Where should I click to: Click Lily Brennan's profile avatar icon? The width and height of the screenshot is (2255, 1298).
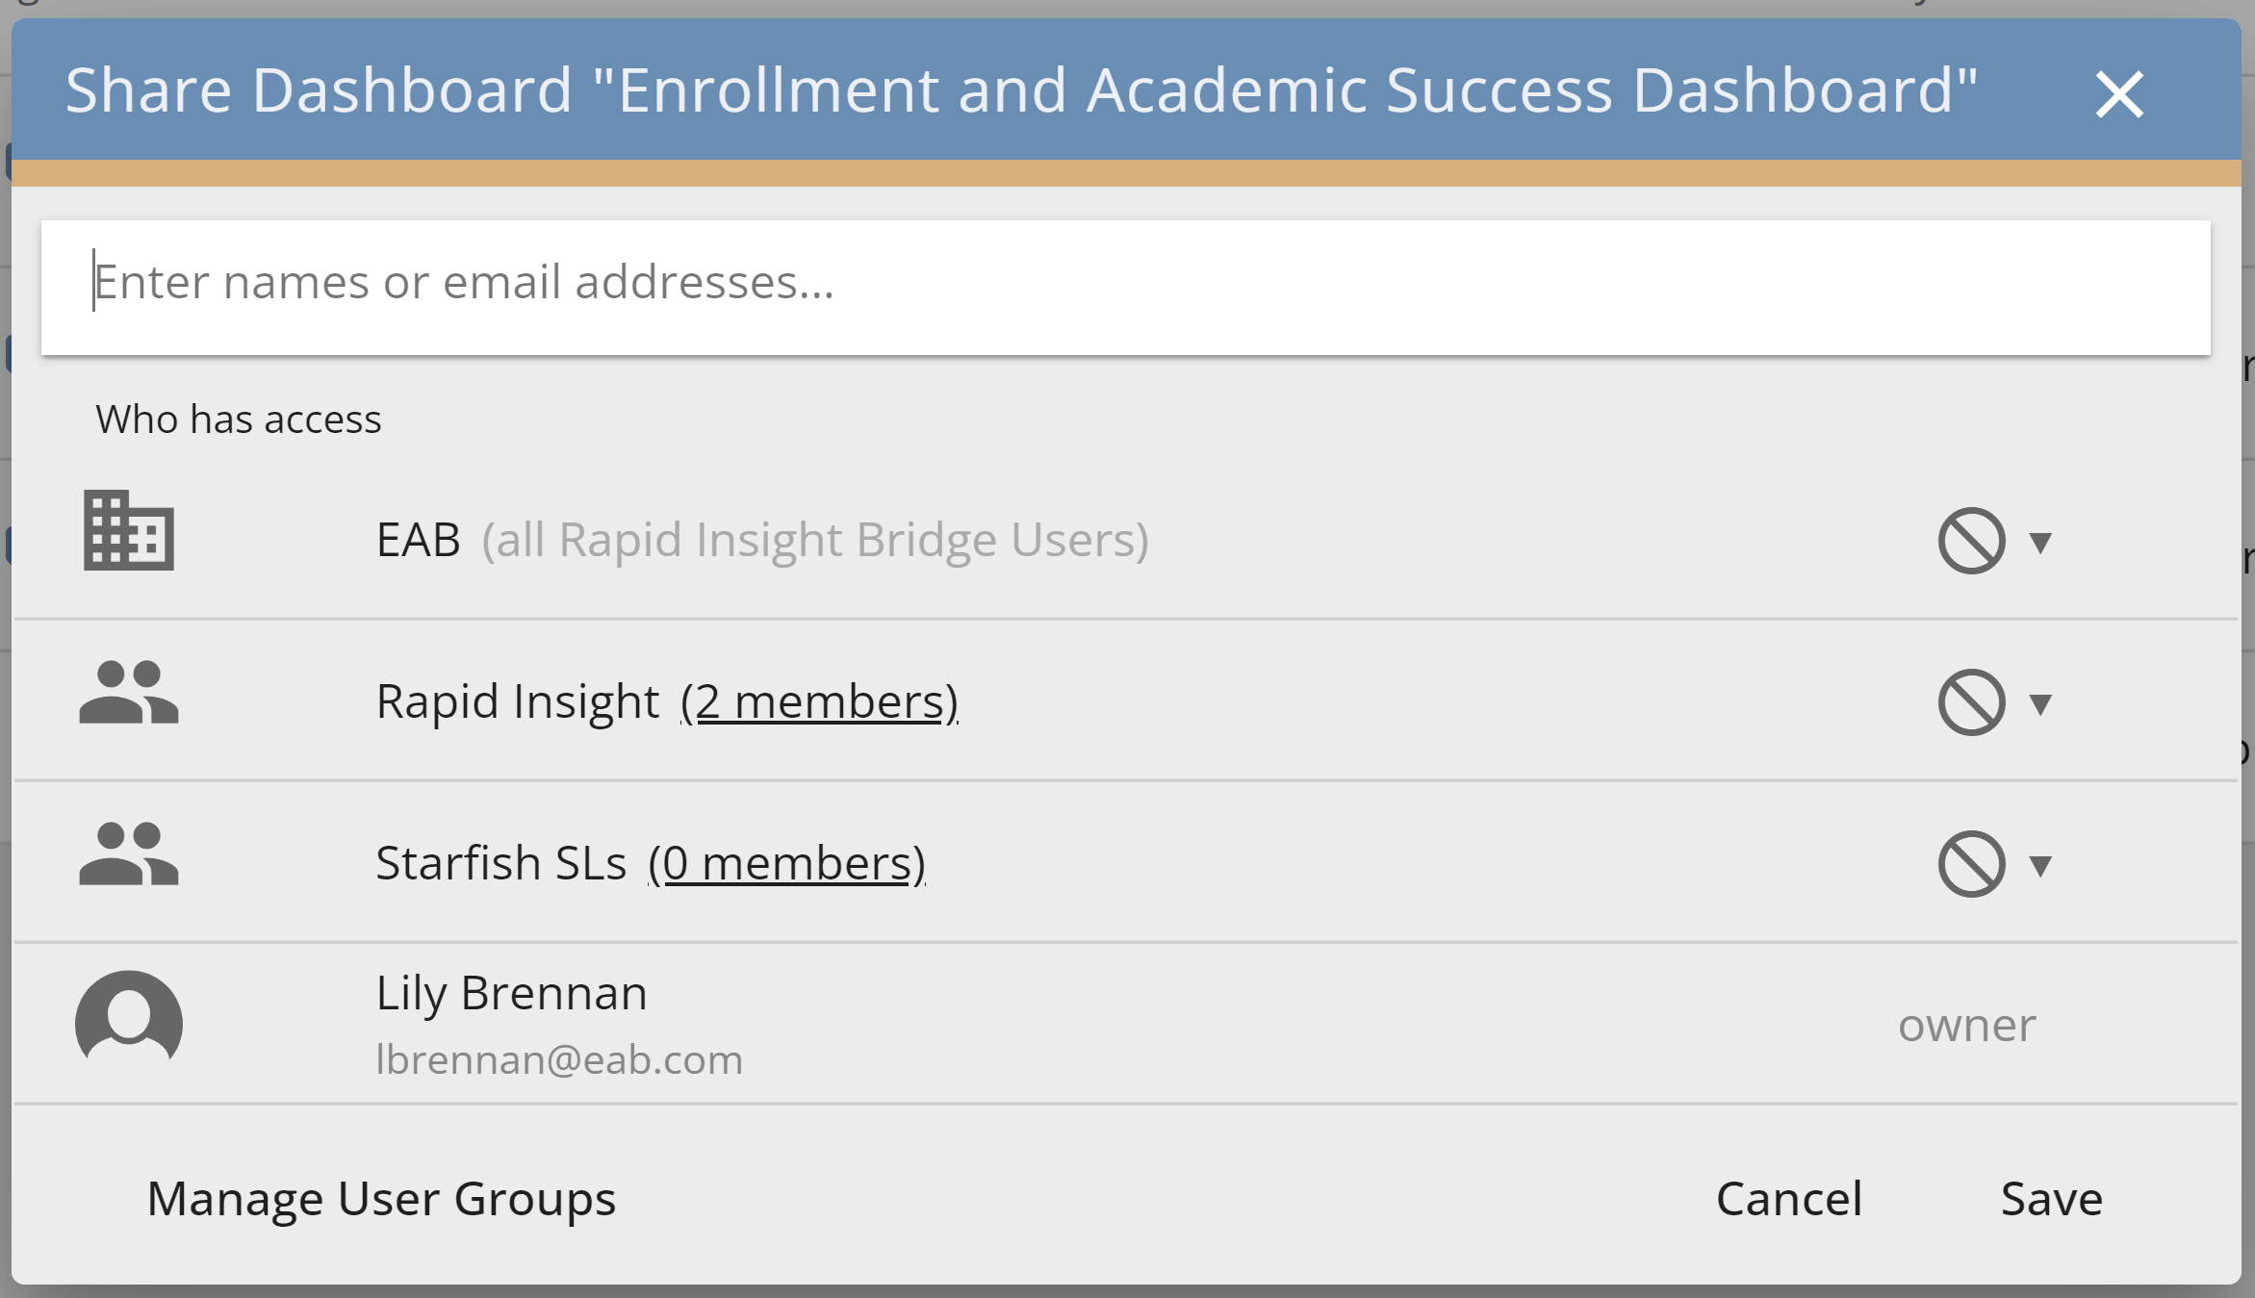tap(128, 1020)
